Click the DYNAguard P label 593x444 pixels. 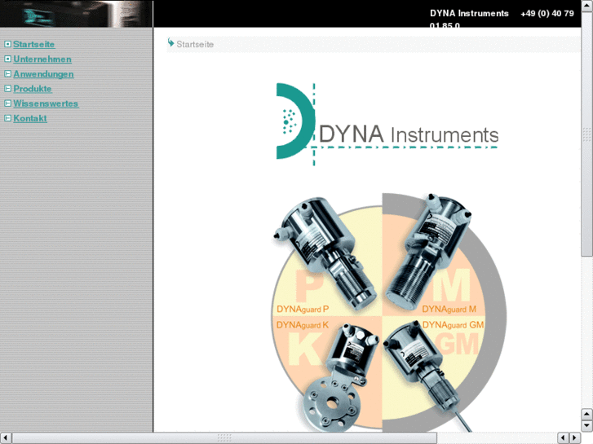pyautogui.click(x=303, y=310)
